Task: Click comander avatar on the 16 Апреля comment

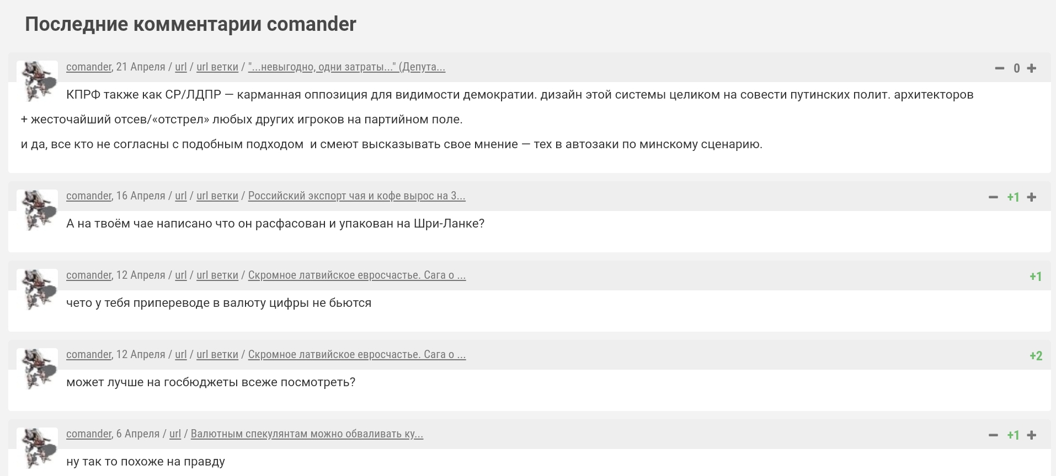Action: coord(38,210)
